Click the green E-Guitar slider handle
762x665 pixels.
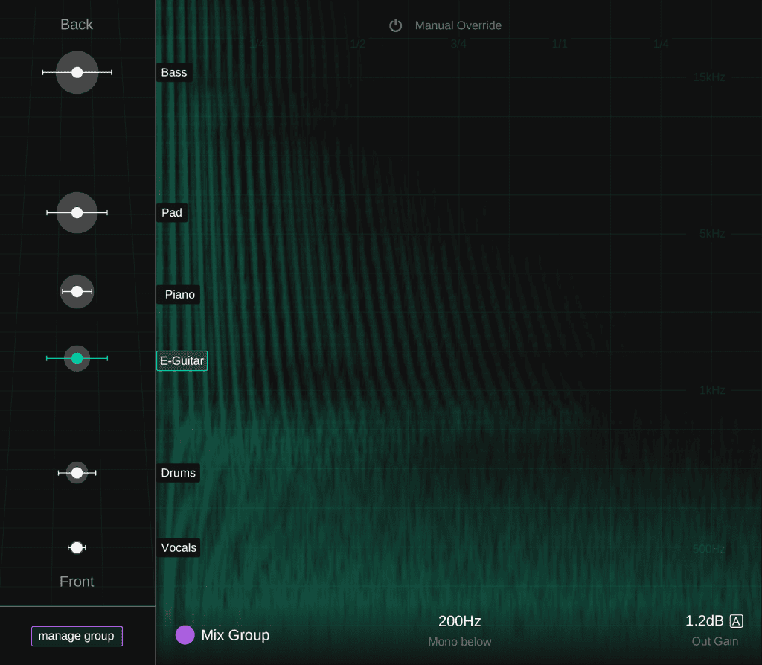[x=77, y=358]
